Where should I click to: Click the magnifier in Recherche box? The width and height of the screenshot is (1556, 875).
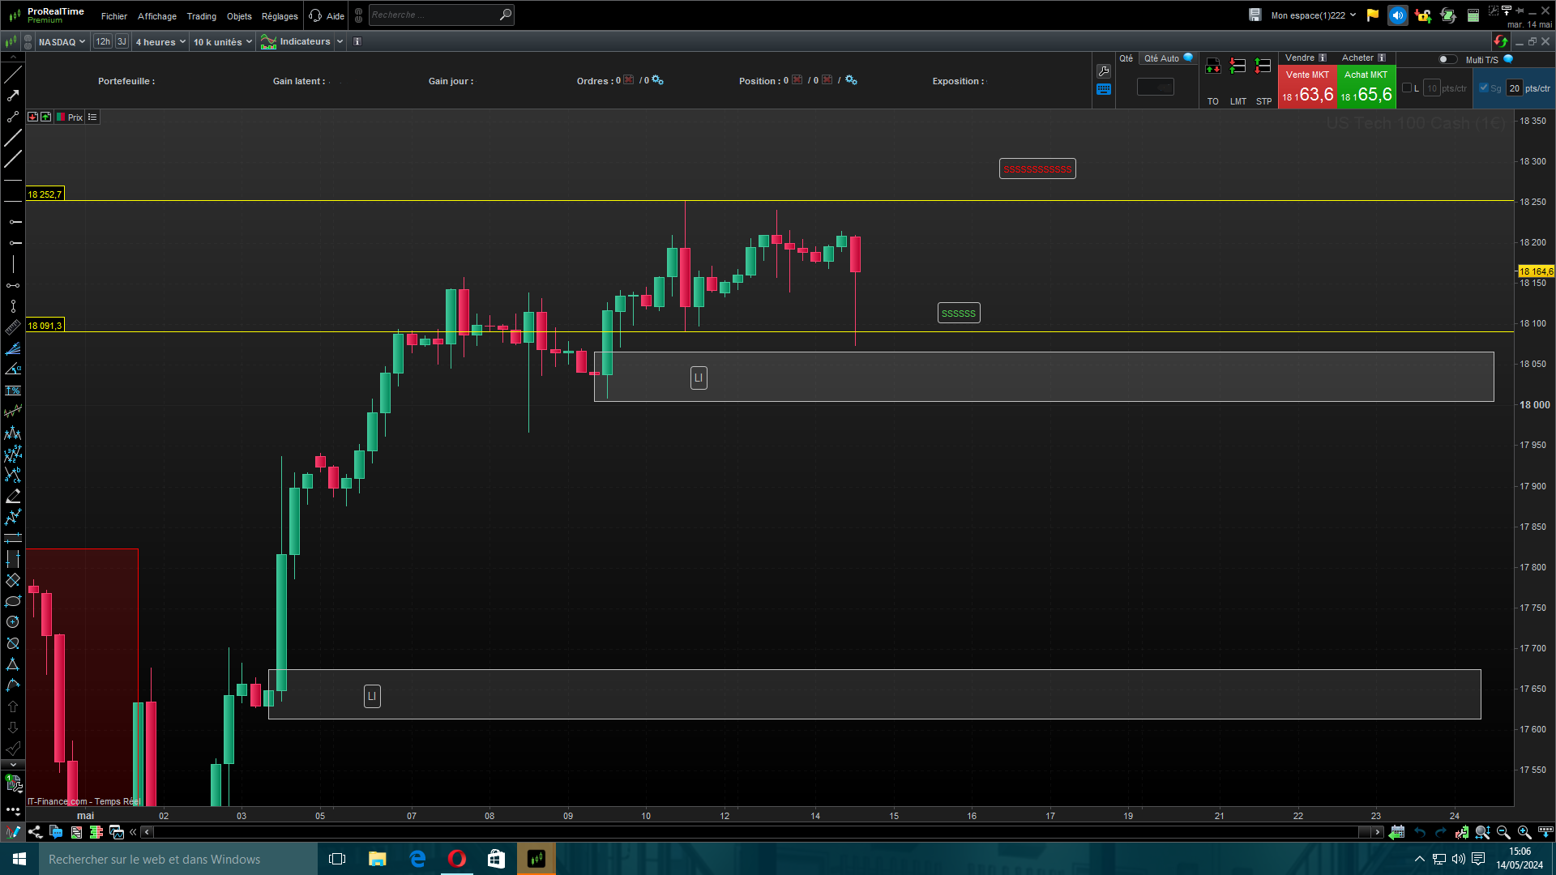tap(505, 15)
